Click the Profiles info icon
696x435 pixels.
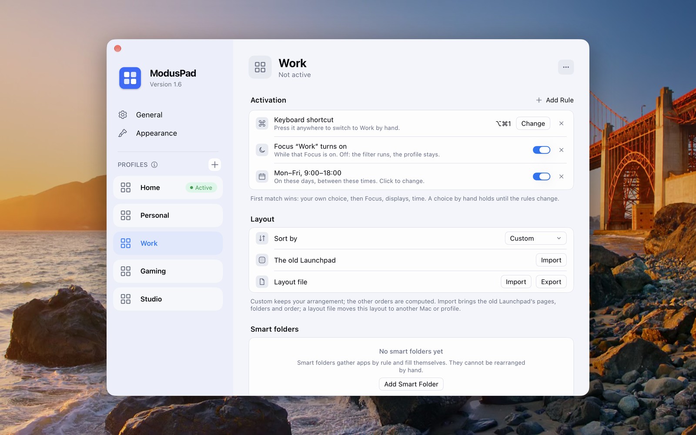tap(154, 165)
